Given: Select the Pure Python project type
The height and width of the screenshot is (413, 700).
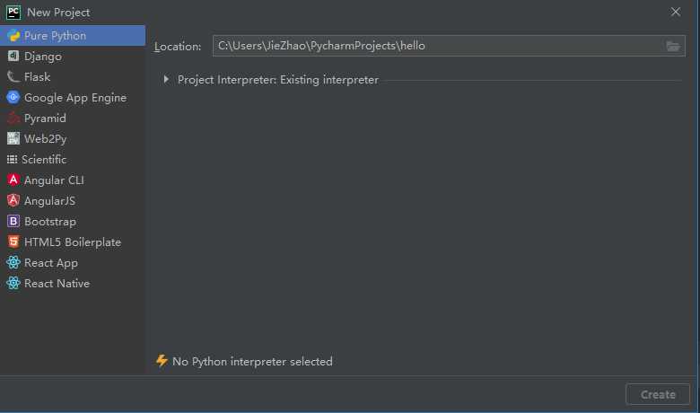Looking at the screenshot, I should [73, 36].
